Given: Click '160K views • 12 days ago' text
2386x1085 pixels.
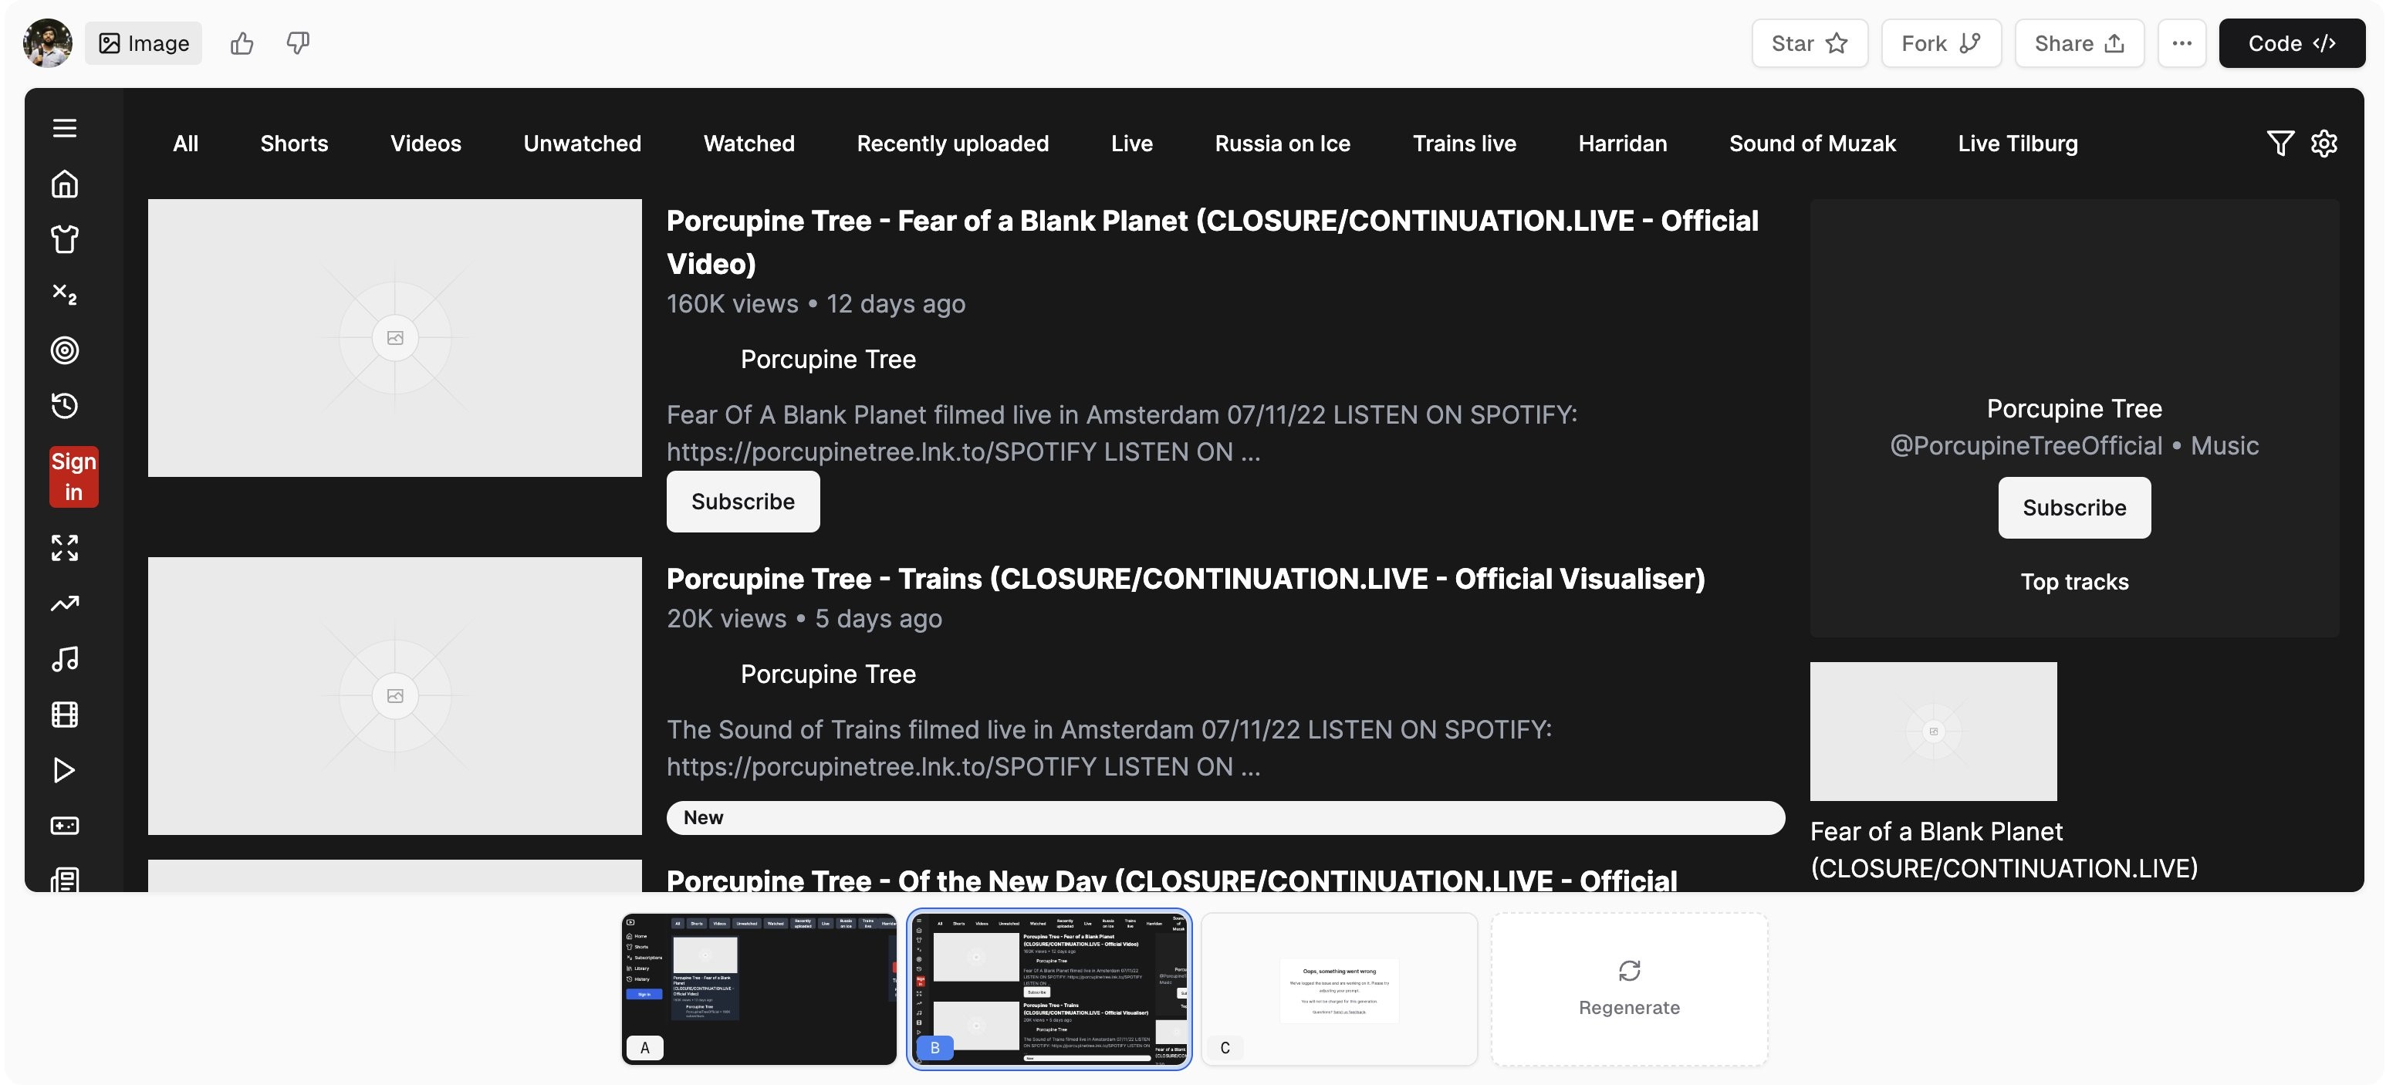Looking at the screenshot, I should pos(816,303).
